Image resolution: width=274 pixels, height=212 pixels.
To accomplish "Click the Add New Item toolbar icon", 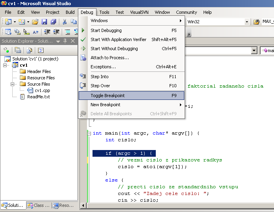I will (22, 22).
